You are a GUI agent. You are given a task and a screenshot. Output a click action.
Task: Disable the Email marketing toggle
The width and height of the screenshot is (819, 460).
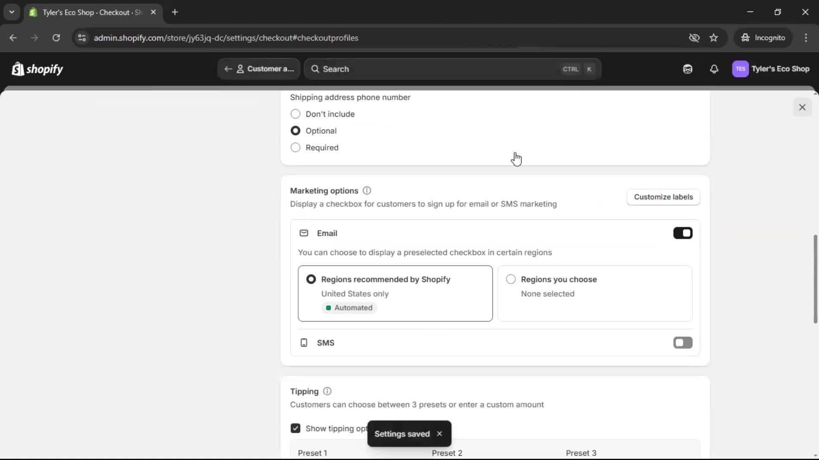point(682,233)
